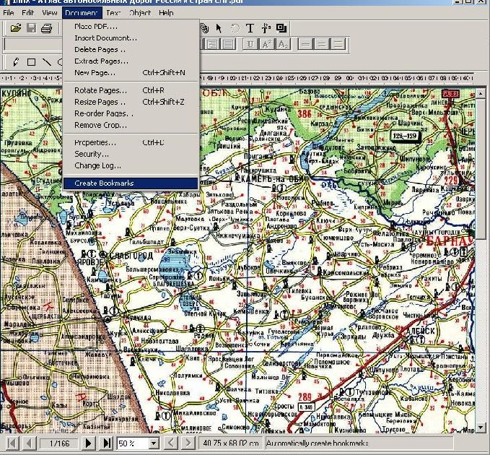This screenshot has width=490, height=455.
Task: Click the single line spacing icon
Action: pos(305,44)
